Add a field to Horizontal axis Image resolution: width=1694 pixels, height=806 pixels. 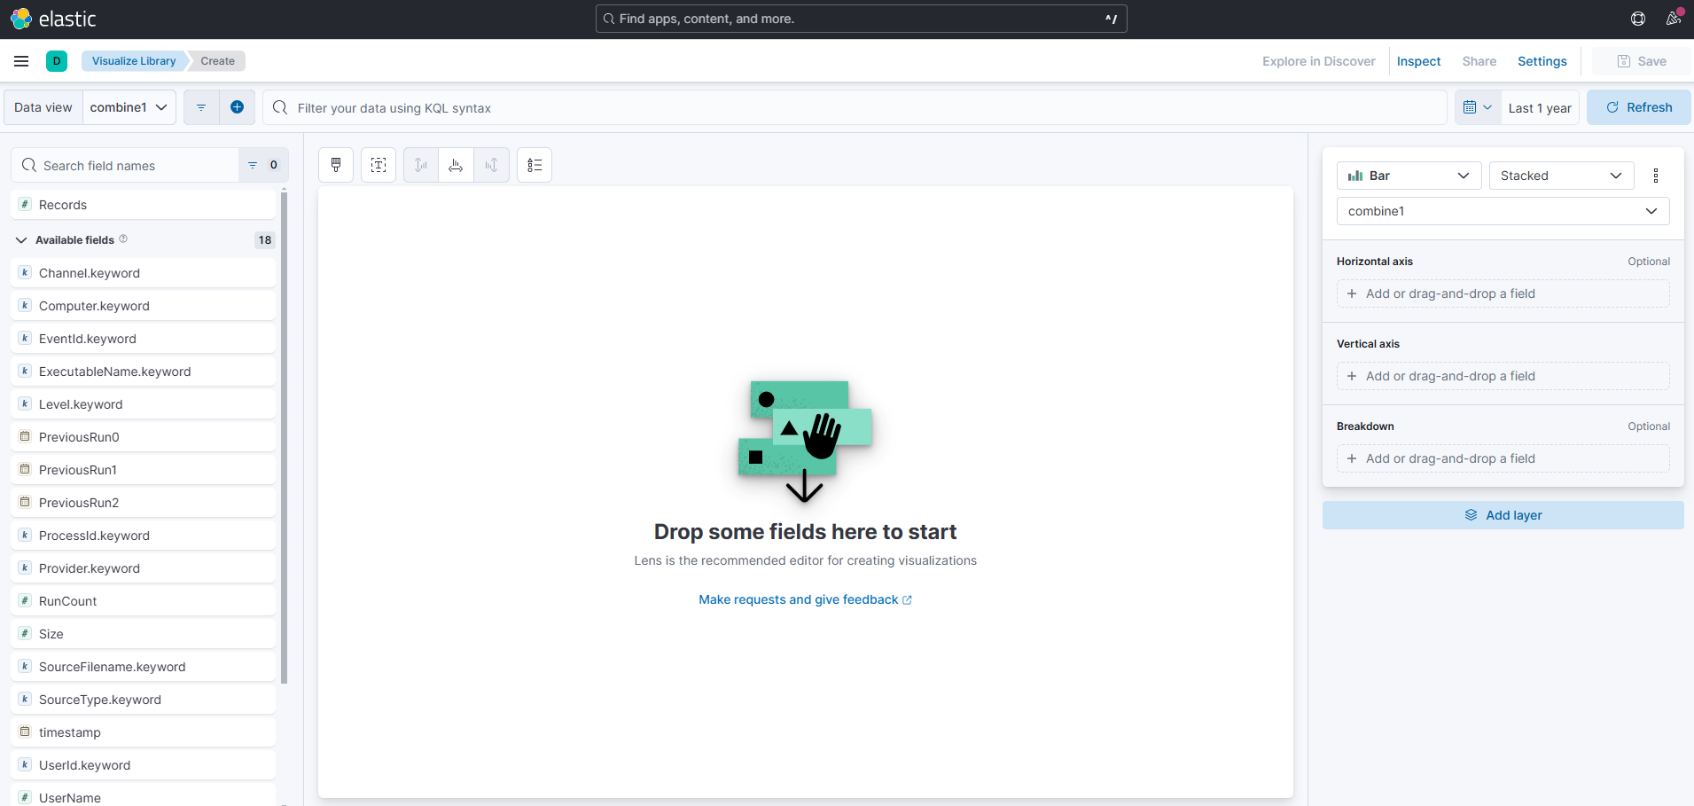click(1503, 293)
